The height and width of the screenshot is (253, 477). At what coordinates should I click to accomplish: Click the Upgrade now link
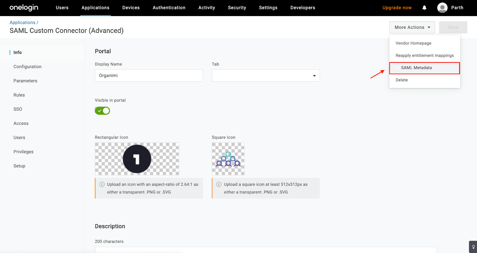pos(397,8)
